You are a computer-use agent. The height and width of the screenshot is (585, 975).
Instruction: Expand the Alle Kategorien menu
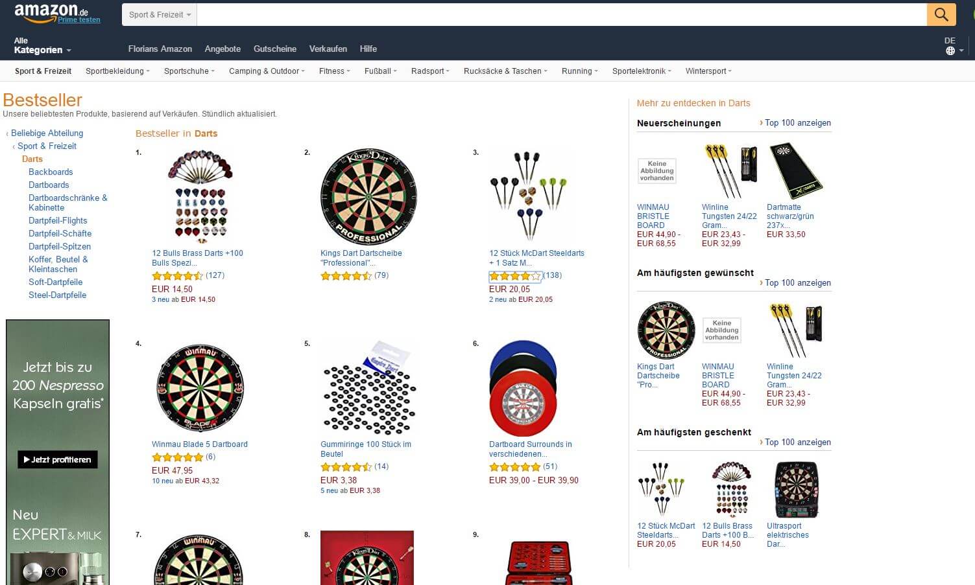42,45
